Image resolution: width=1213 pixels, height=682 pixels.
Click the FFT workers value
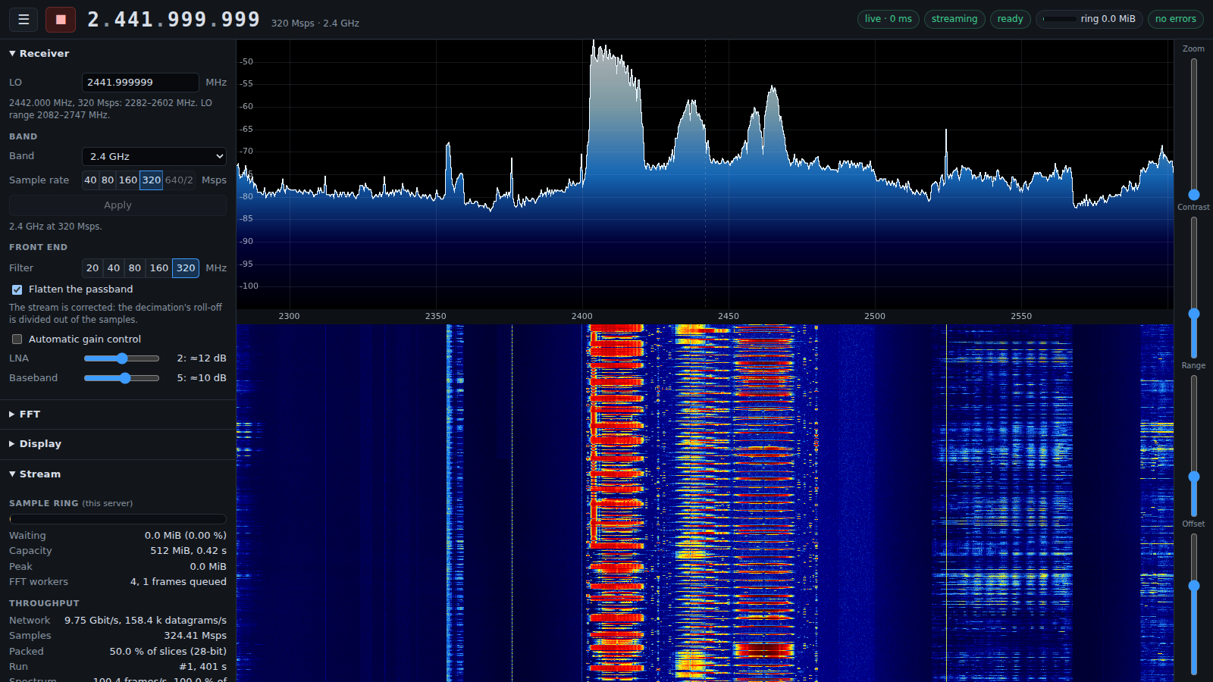click(178, 582)
